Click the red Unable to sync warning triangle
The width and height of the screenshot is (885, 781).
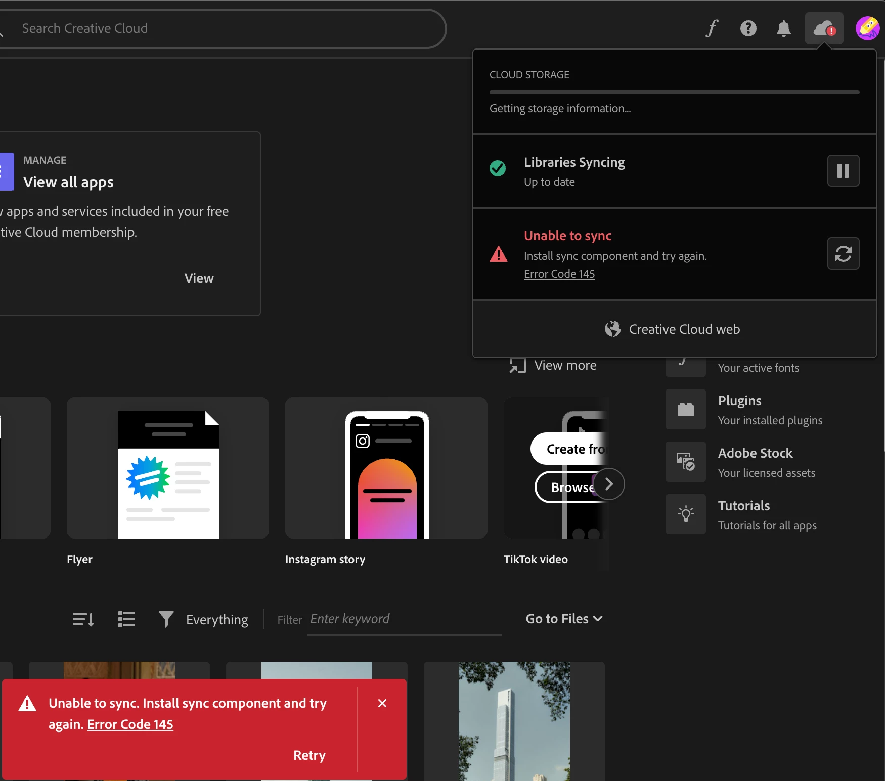pos(498,254)
